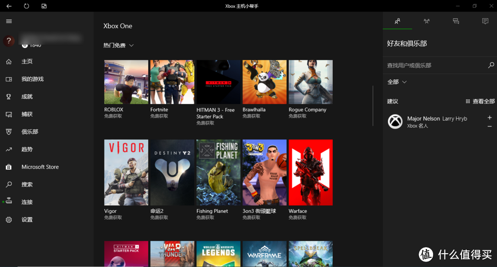The width and height of the screenshot is (497, 267).
Task: Open the Destiny 2 cover art
Action: click(172, 173)
